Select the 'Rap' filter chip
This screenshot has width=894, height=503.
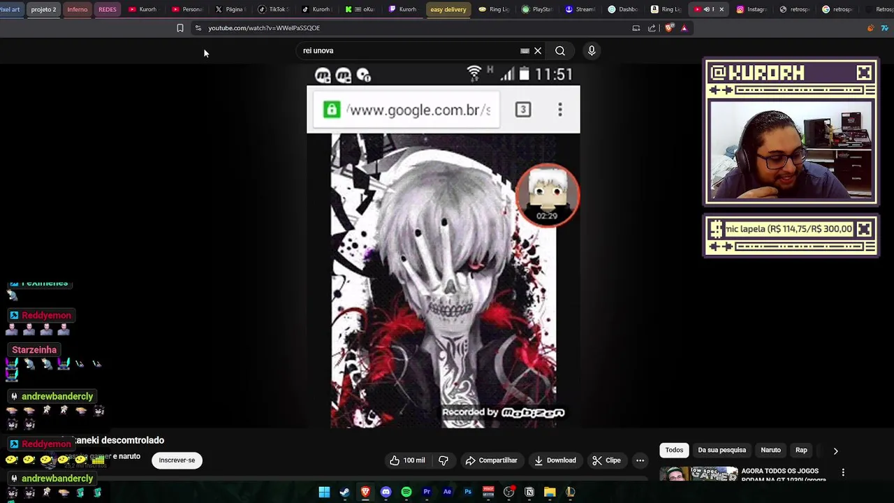801,450
